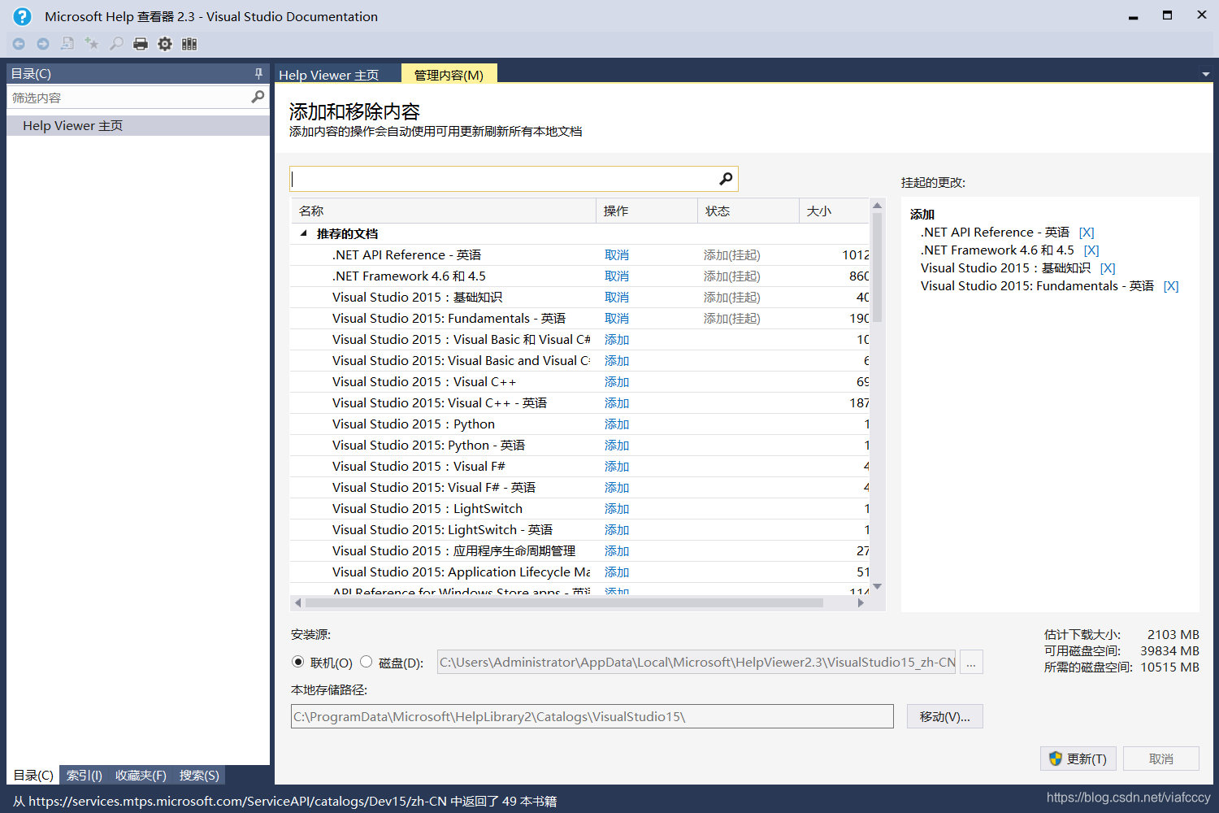
Task: Switch to bottom 目录(C) tab
Action: tap(33, 775)
